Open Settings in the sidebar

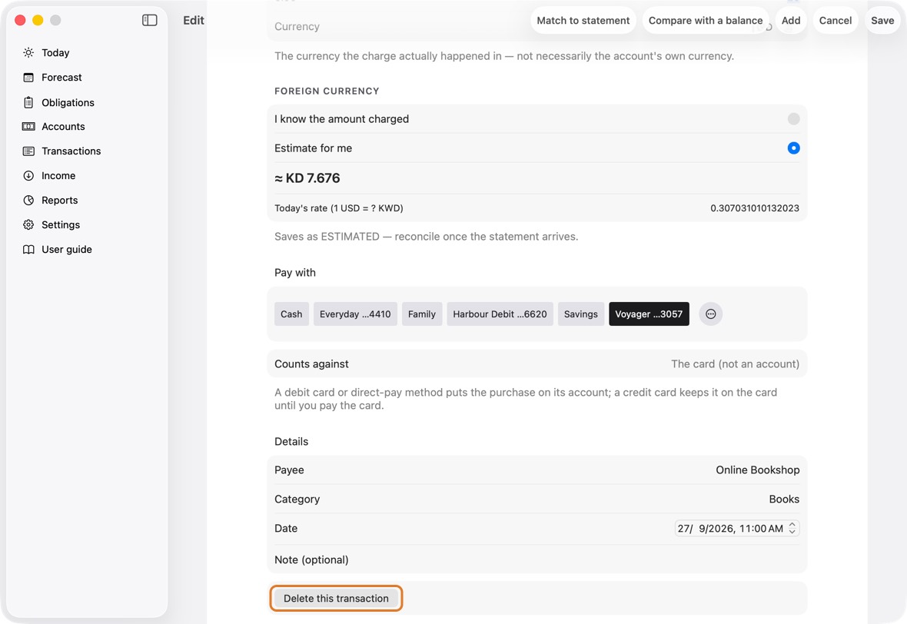coord(61,225)
